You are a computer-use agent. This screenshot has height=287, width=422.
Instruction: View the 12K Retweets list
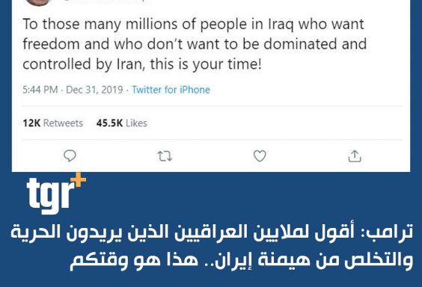(52, 123)
